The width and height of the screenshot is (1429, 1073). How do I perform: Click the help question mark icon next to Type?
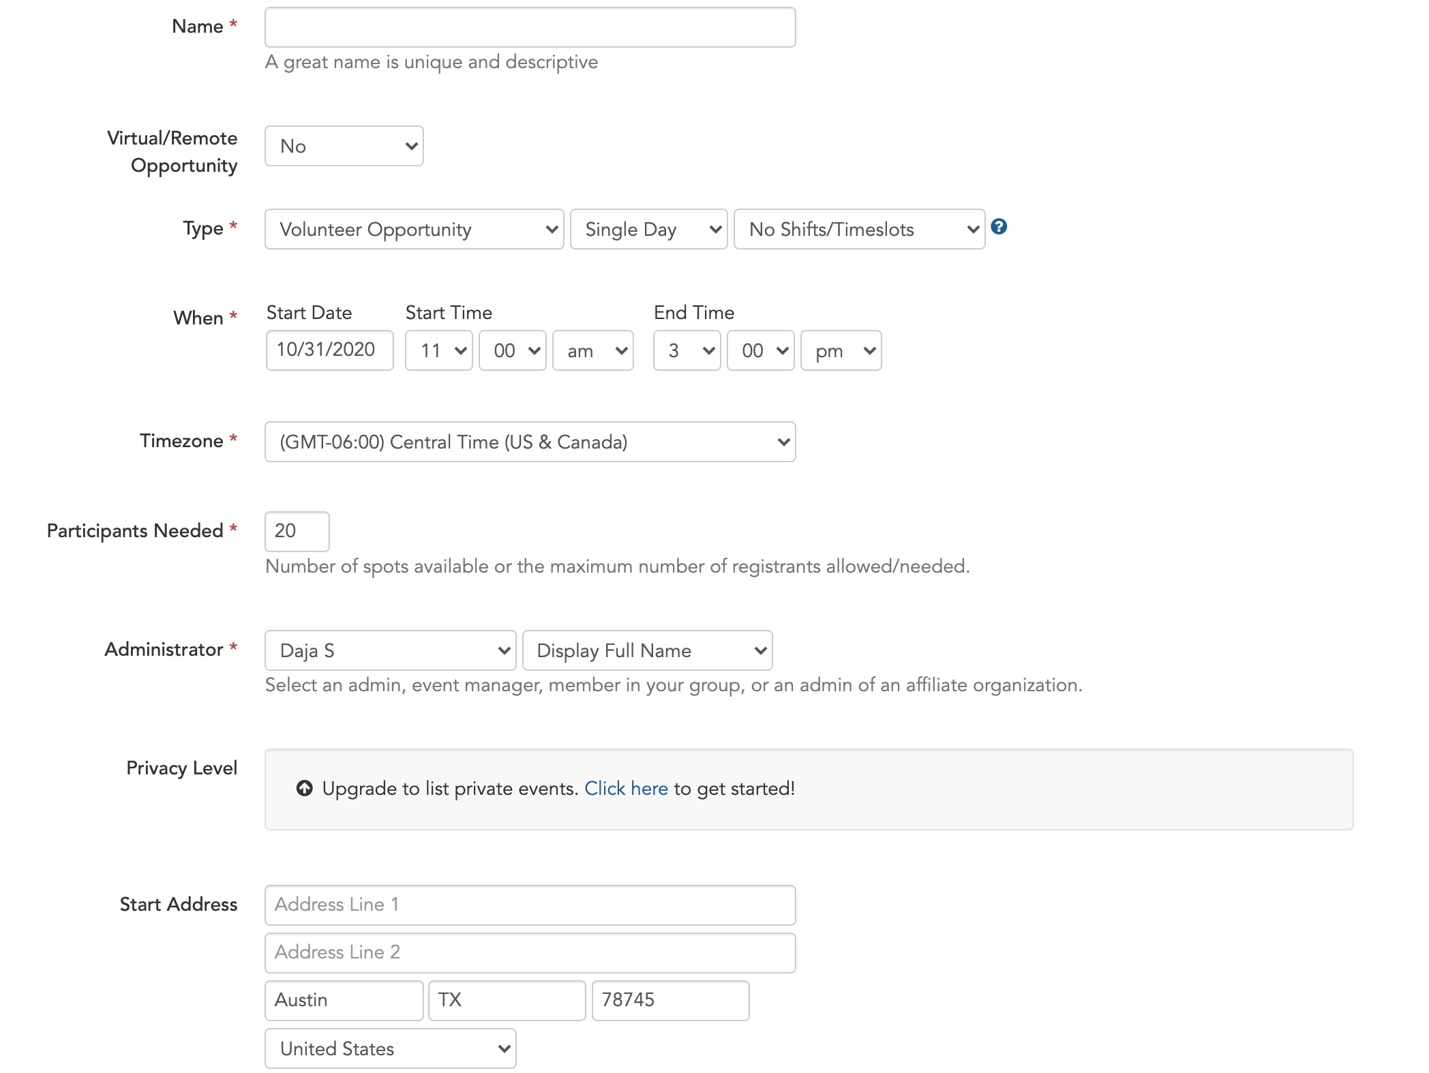click(x=999, y=227)
